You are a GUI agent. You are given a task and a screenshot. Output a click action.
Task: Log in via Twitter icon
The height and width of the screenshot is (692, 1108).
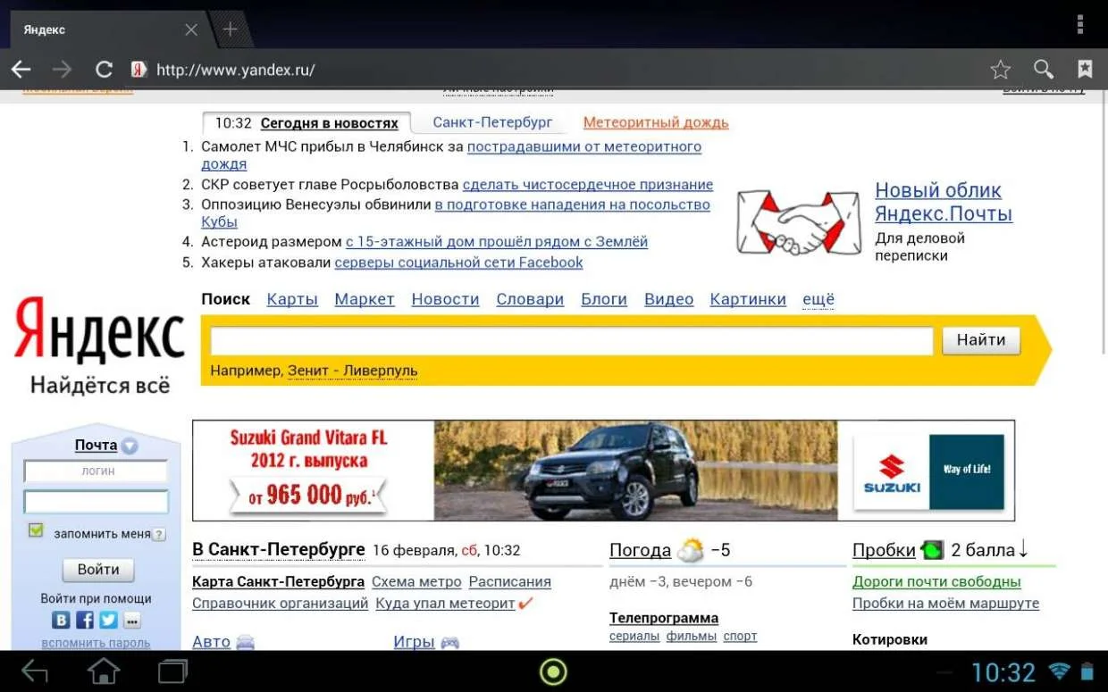click(108, 620)
